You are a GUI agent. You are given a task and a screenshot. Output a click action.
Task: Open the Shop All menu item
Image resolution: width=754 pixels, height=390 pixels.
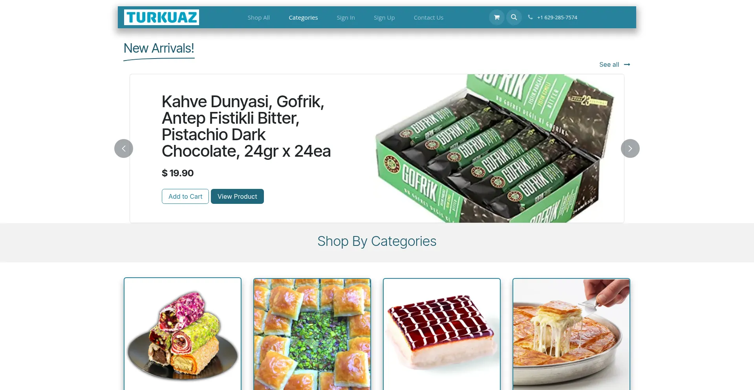tap(258, 18)
